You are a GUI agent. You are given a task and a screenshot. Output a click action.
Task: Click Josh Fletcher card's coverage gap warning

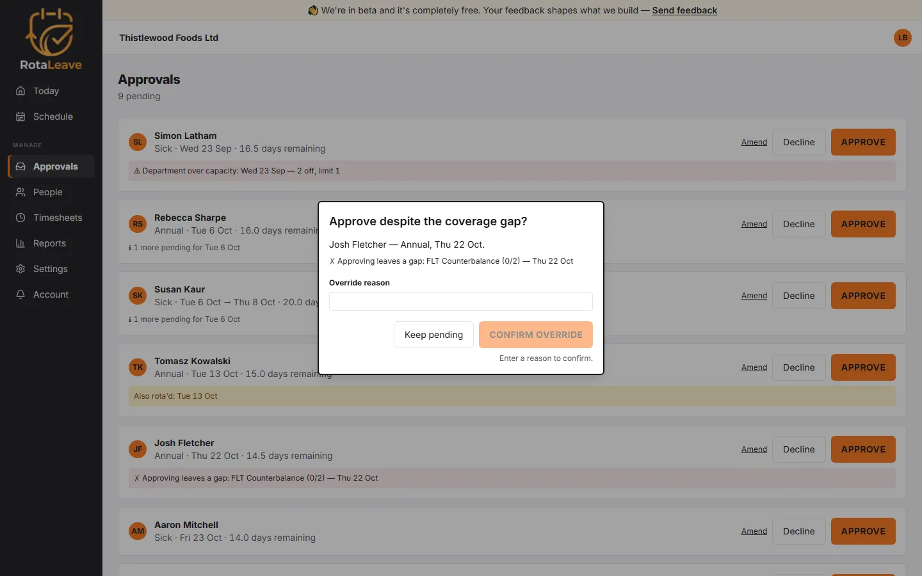[x=512, y=478]
